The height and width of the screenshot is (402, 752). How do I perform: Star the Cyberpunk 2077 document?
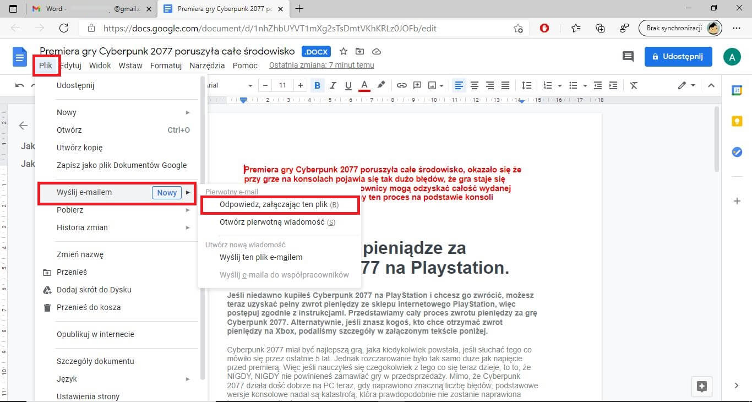344,51
